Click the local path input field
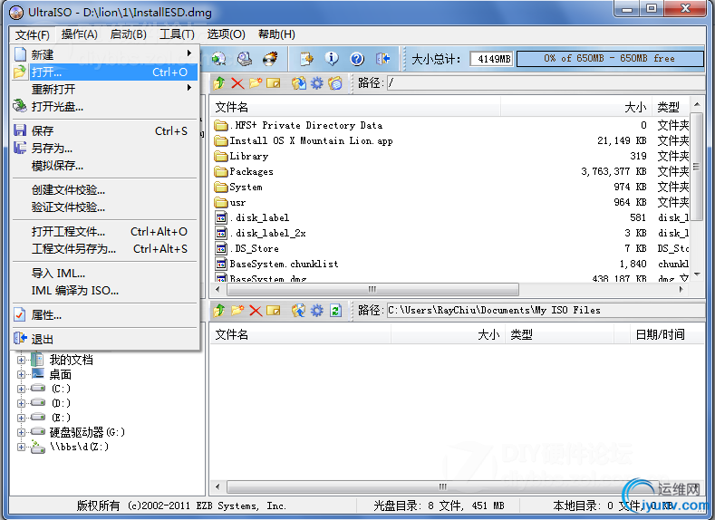715x520 pixels. pyautogui.click(x=546, y=311)
